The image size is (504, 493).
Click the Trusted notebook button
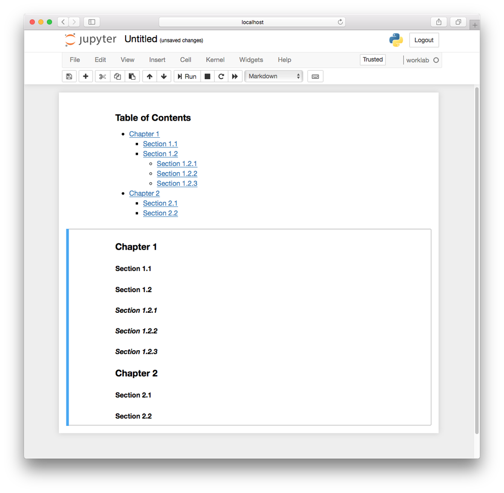click(x=372, y=60)
